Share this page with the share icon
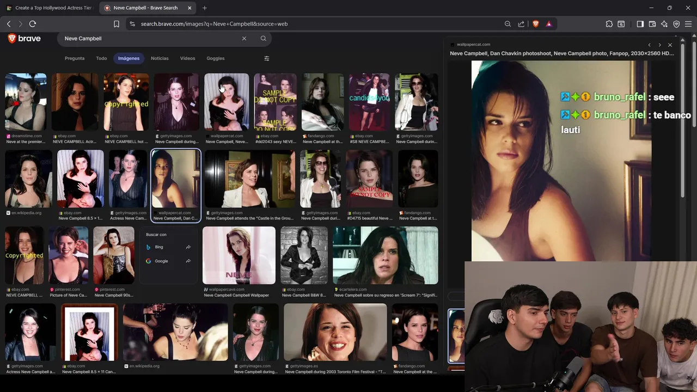 click(521, 24)
